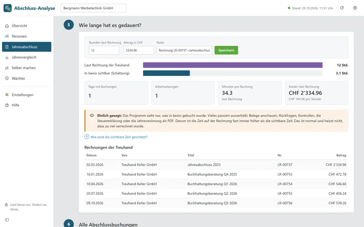This screenshot has height=227, width=364.
Task: Click amount CHF 546.66
Action: click(x=337, y=184)
